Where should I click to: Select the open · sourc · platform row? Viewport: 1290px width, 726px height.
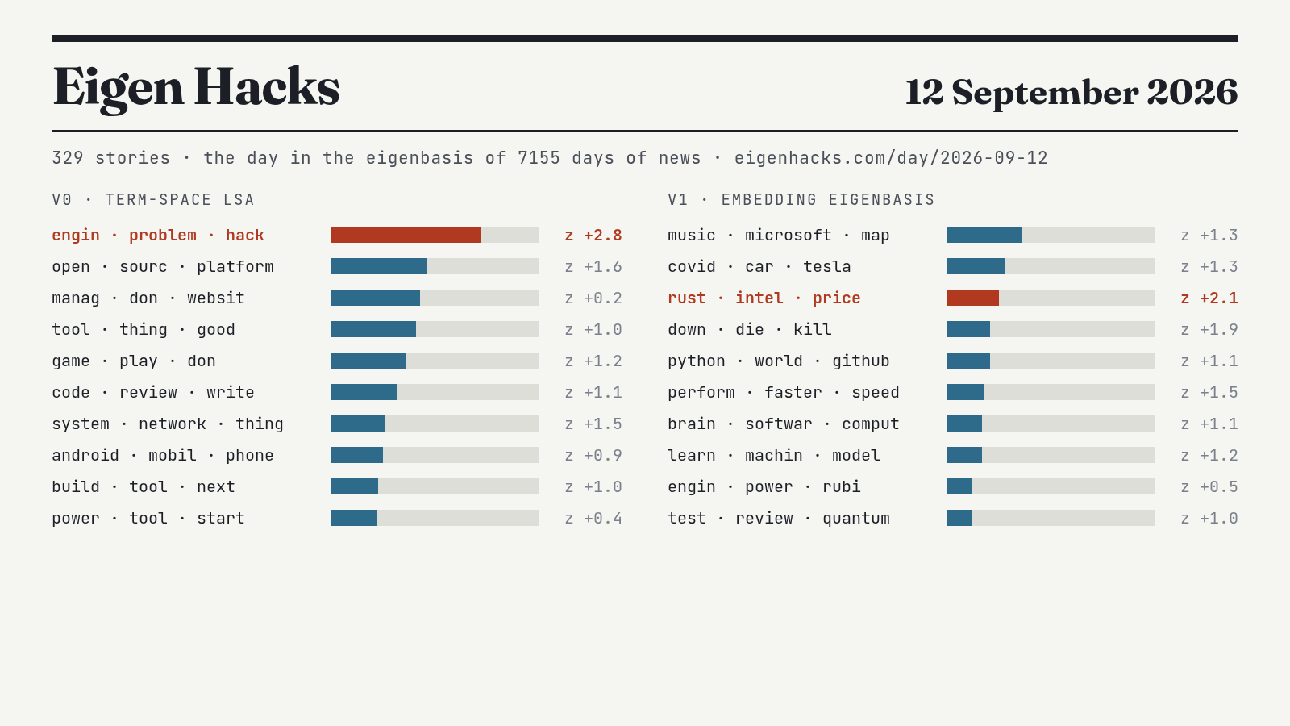(337, 266)
